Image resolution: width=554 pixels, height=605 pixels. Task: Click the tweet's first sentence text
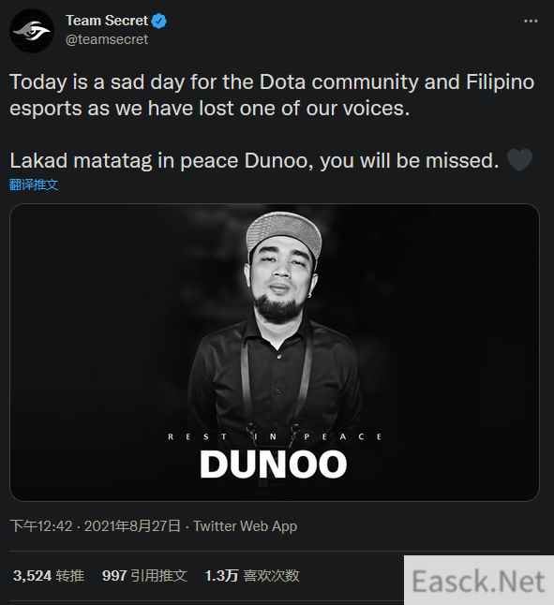pyautogui.click(x=272, y=95)
